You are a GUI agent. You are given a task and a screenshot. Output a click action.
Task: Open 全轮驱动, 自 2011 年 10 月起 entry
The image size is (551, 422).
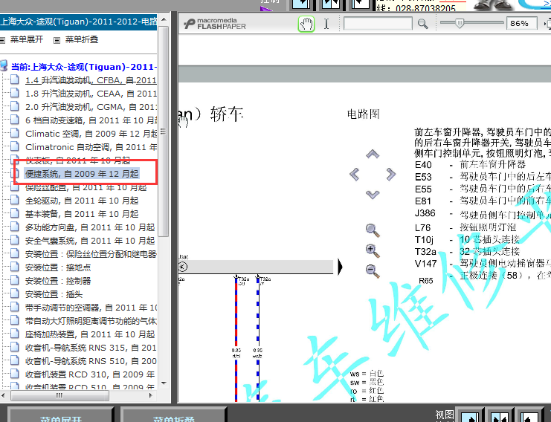click(82, 201)
